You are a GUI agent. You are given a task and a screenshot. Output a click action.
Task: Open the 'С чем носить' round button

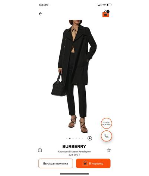[x=107, y=123]
